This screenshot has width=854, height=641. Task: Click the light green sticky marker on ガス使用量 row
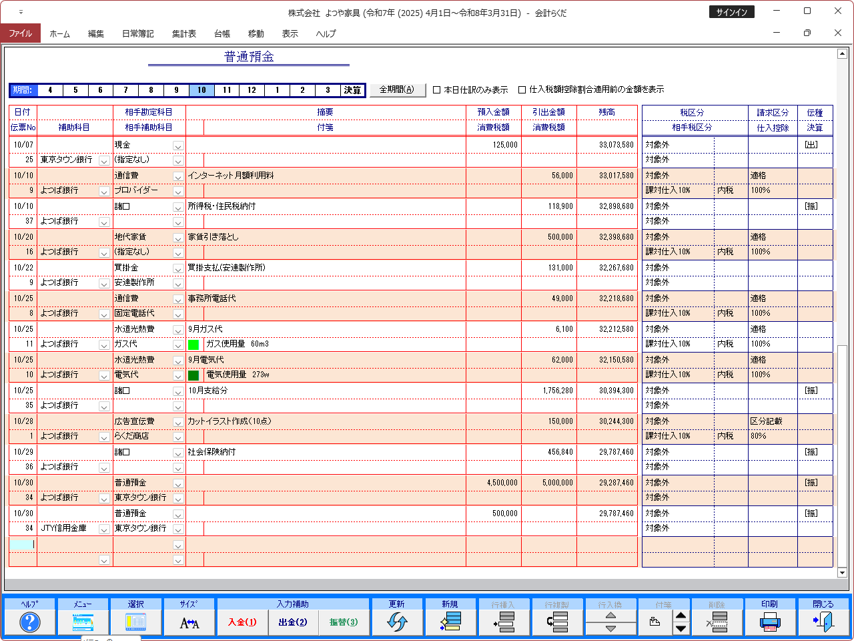coord(193,345)
